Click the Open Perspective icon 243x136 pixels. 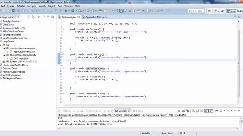coord(209,11)
